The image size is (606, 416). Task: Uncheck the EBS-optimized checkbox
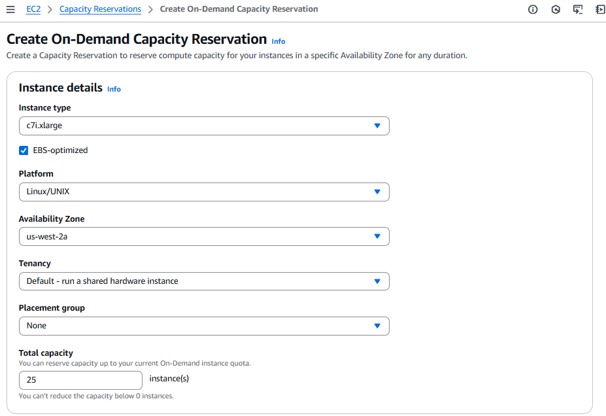click(x=24, y=150)
